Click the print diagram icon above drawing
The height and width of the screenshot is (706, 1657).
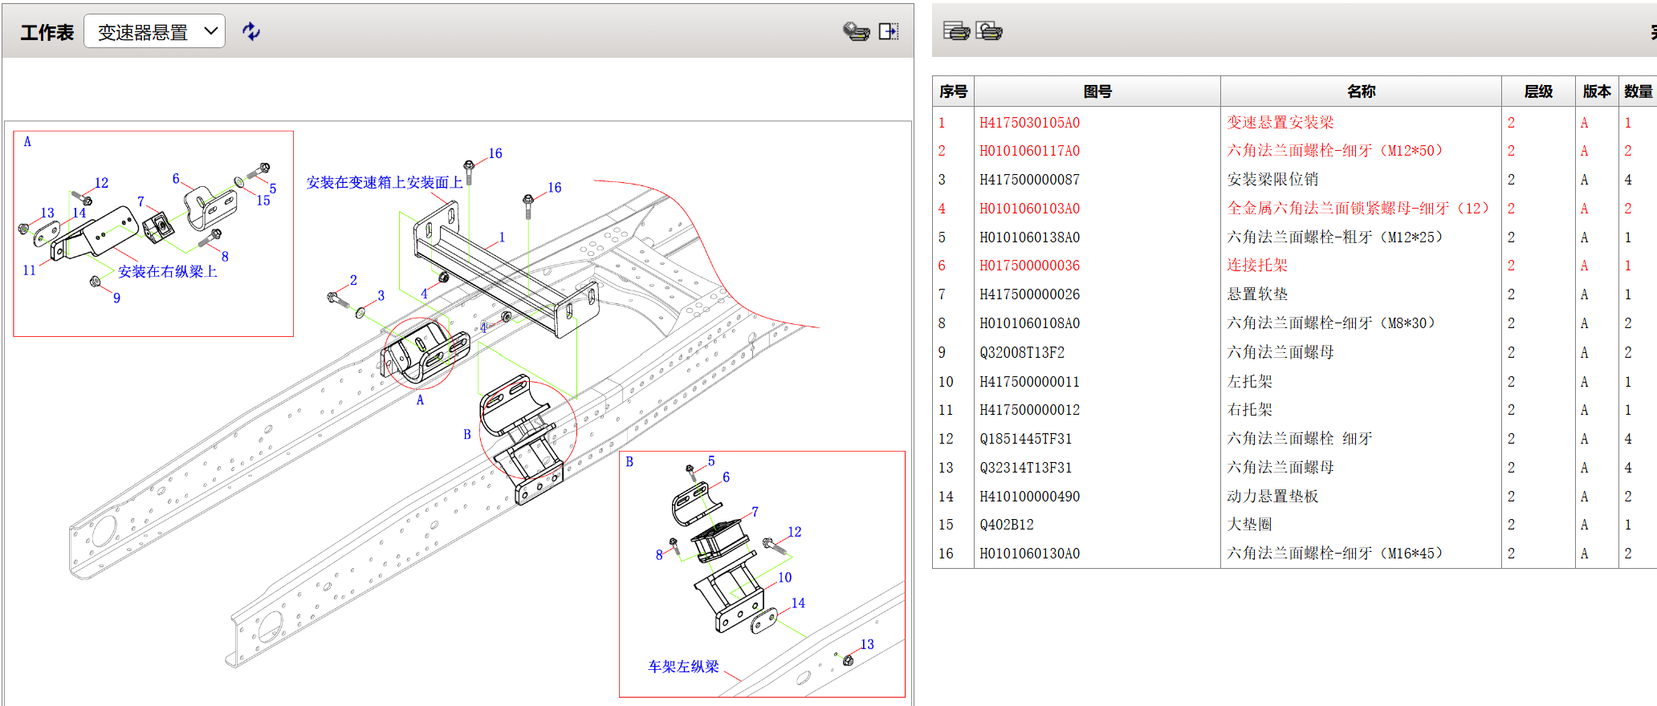[856, 31]
